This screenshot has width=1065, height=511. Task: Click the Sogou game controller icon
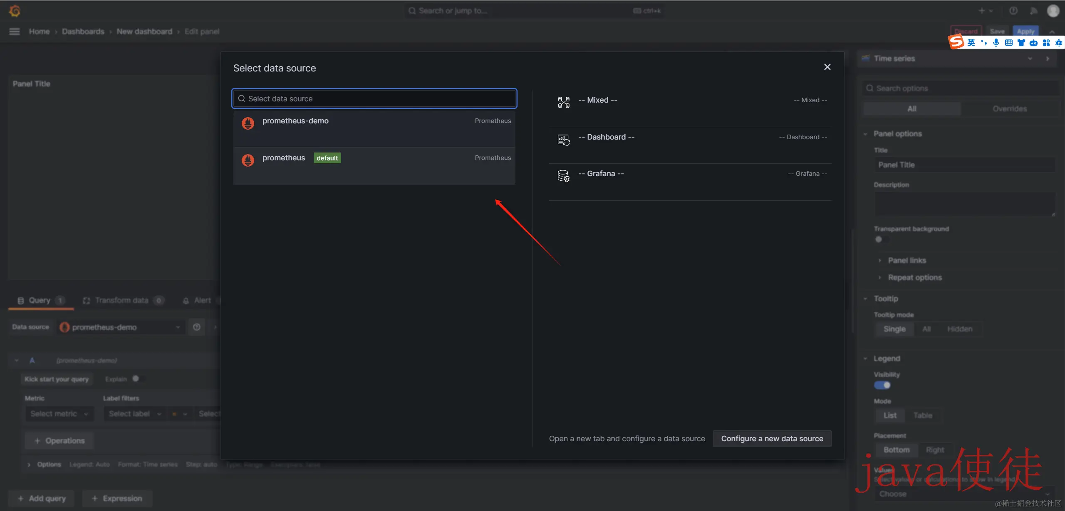pyautogui.click(x=1033, y=43)
